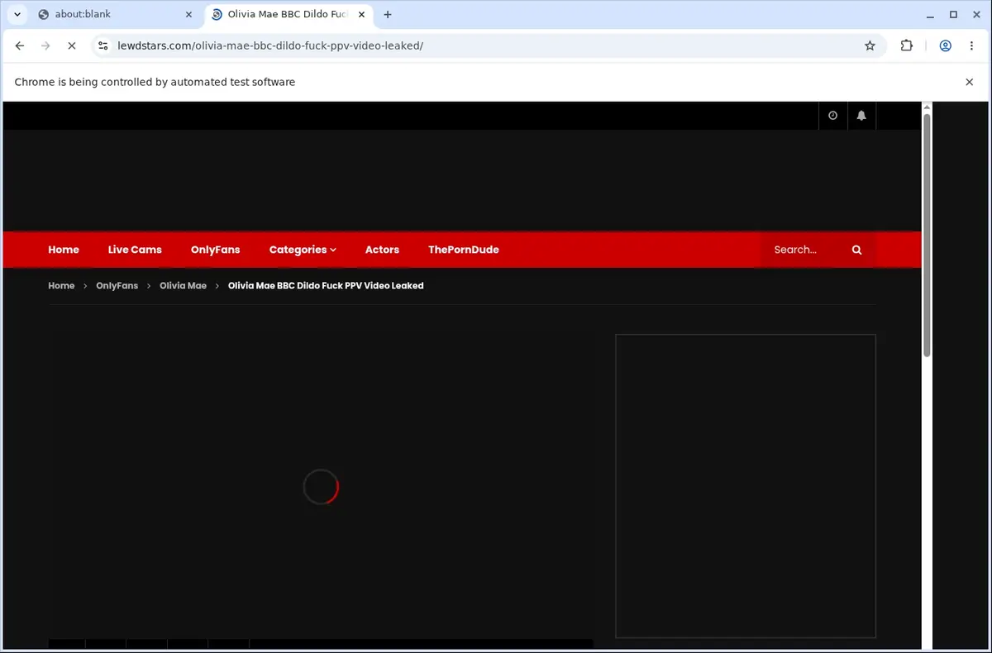Open a new tab with plus button
This screenshot has width=992, height=653.
click(388, 14)
